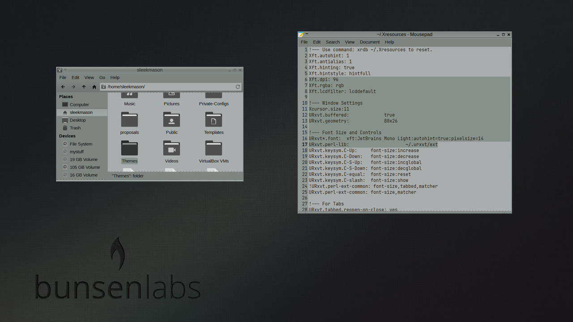Click the "URxvt.keysym.C-equal:" line
573x322 pixels.
(360, 174)
